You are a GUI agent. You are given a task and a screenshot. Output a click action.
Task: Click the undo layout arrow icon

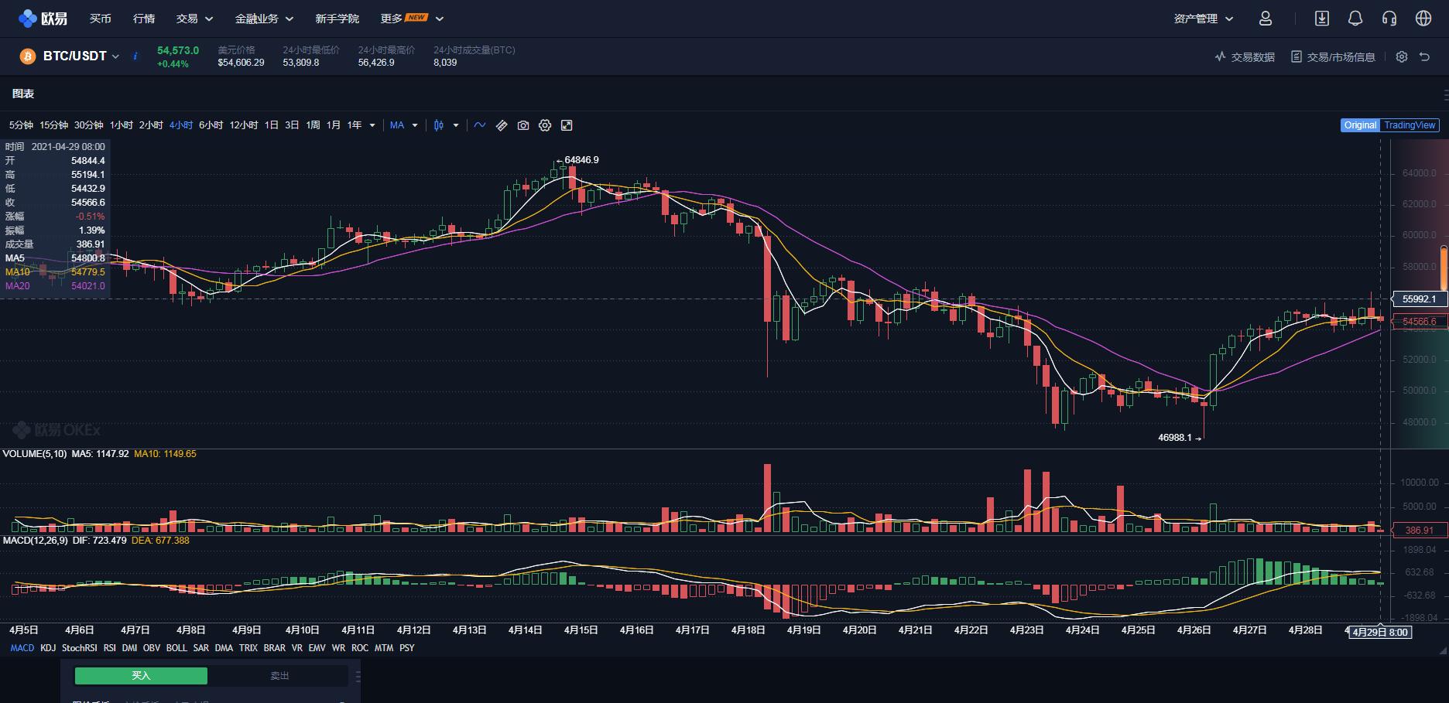(x=1424, y=56)
